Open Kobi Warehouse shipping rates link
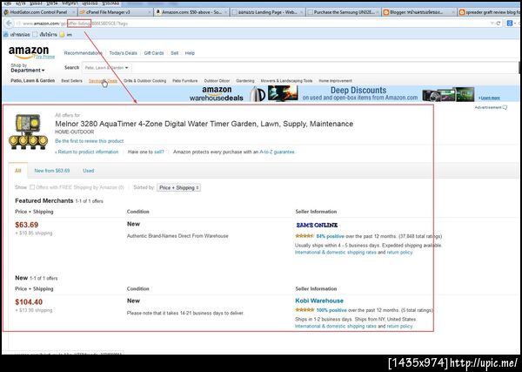 pos(336,326)
